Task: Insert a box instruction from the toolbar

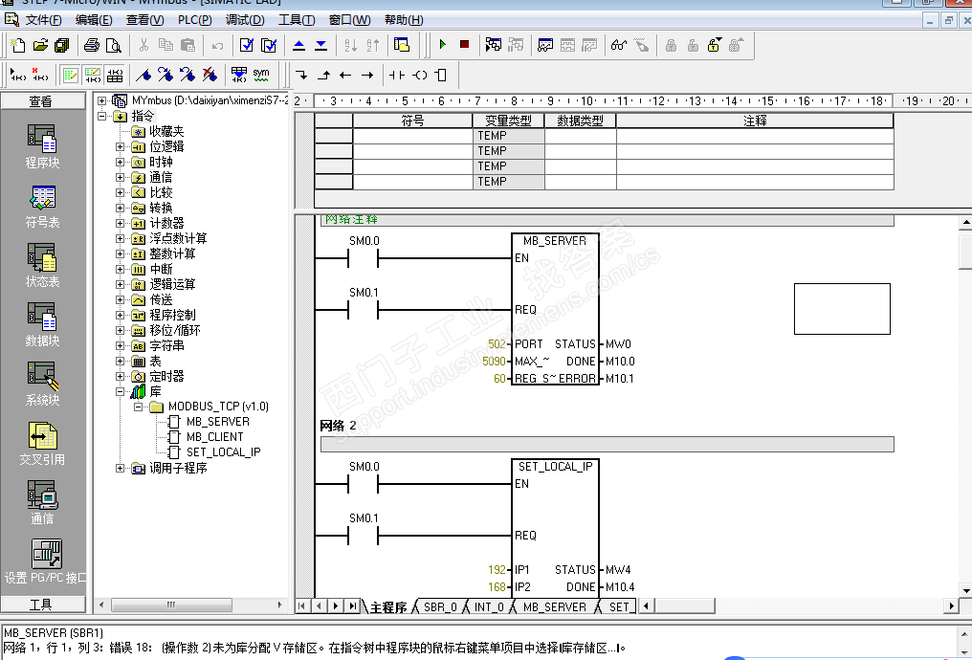Action: (x=441, y=75)
